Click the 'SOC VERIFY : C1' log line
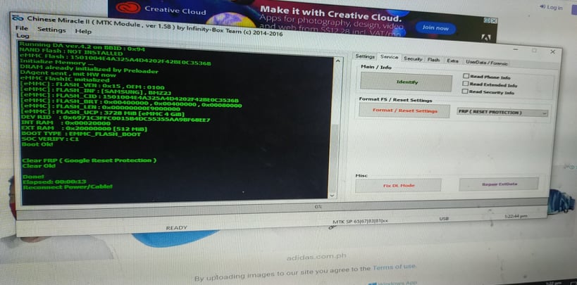 pos(50,139)
